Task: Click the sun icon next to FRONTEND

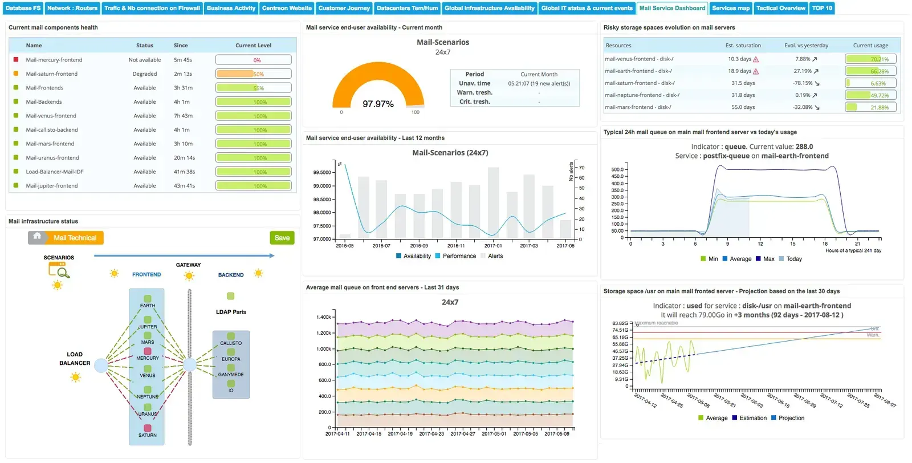Action: point(114,274)
